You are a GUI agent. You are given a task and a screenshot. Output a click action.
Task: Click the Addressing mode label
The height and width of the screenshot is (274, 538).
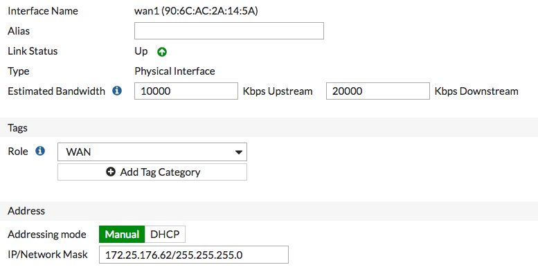point(47,235)
